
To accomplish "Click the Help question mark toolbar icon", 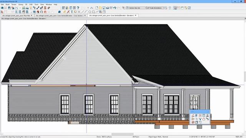I will point(78,8).
